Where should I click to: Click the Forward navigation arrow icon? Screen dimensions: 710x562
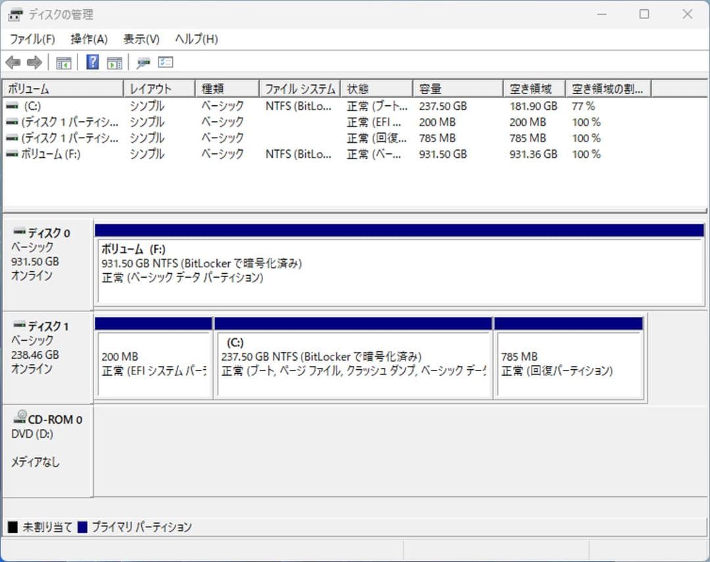[32, 62]
